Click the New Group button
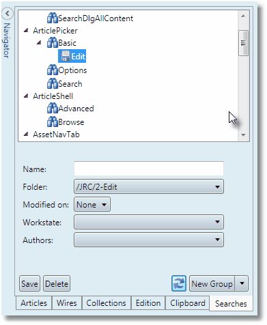The image size is (267, 325). (212, 283)
